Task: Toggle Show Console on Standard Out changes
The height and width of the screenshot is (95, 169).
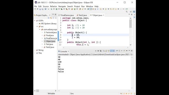Action: (111, 51)
